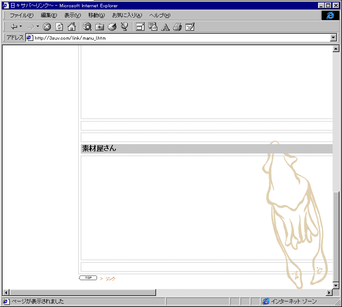342x307 pixels.
Task: Click the TOP button at page bottom
Action: pyautogui.click(x=88, y=278)
